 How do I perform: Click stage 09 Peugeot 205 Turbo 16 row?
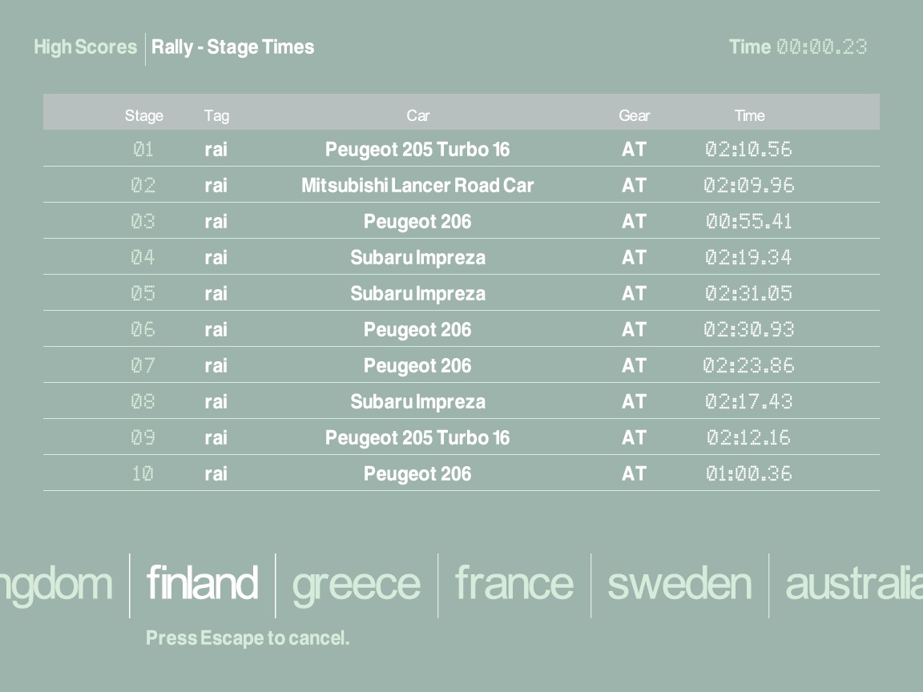[x=417, y=438]
